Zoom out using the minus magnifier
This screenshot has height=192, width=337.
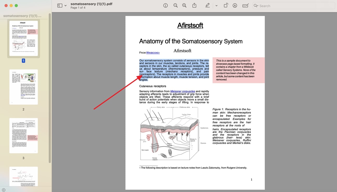[175, 6]
